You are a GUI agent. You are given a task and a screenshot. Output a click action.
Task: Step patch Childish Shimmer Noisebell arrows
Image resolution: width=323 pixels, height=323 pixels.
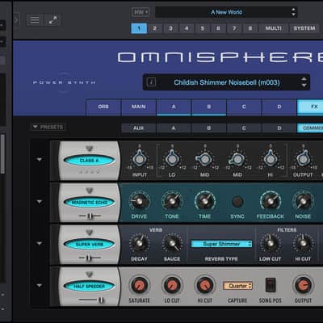point(304,82)
